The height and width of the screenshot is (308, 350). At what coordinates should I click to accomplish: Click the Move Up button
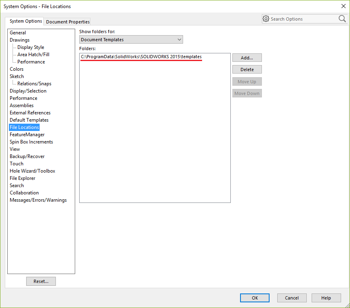tap(247, 82)
